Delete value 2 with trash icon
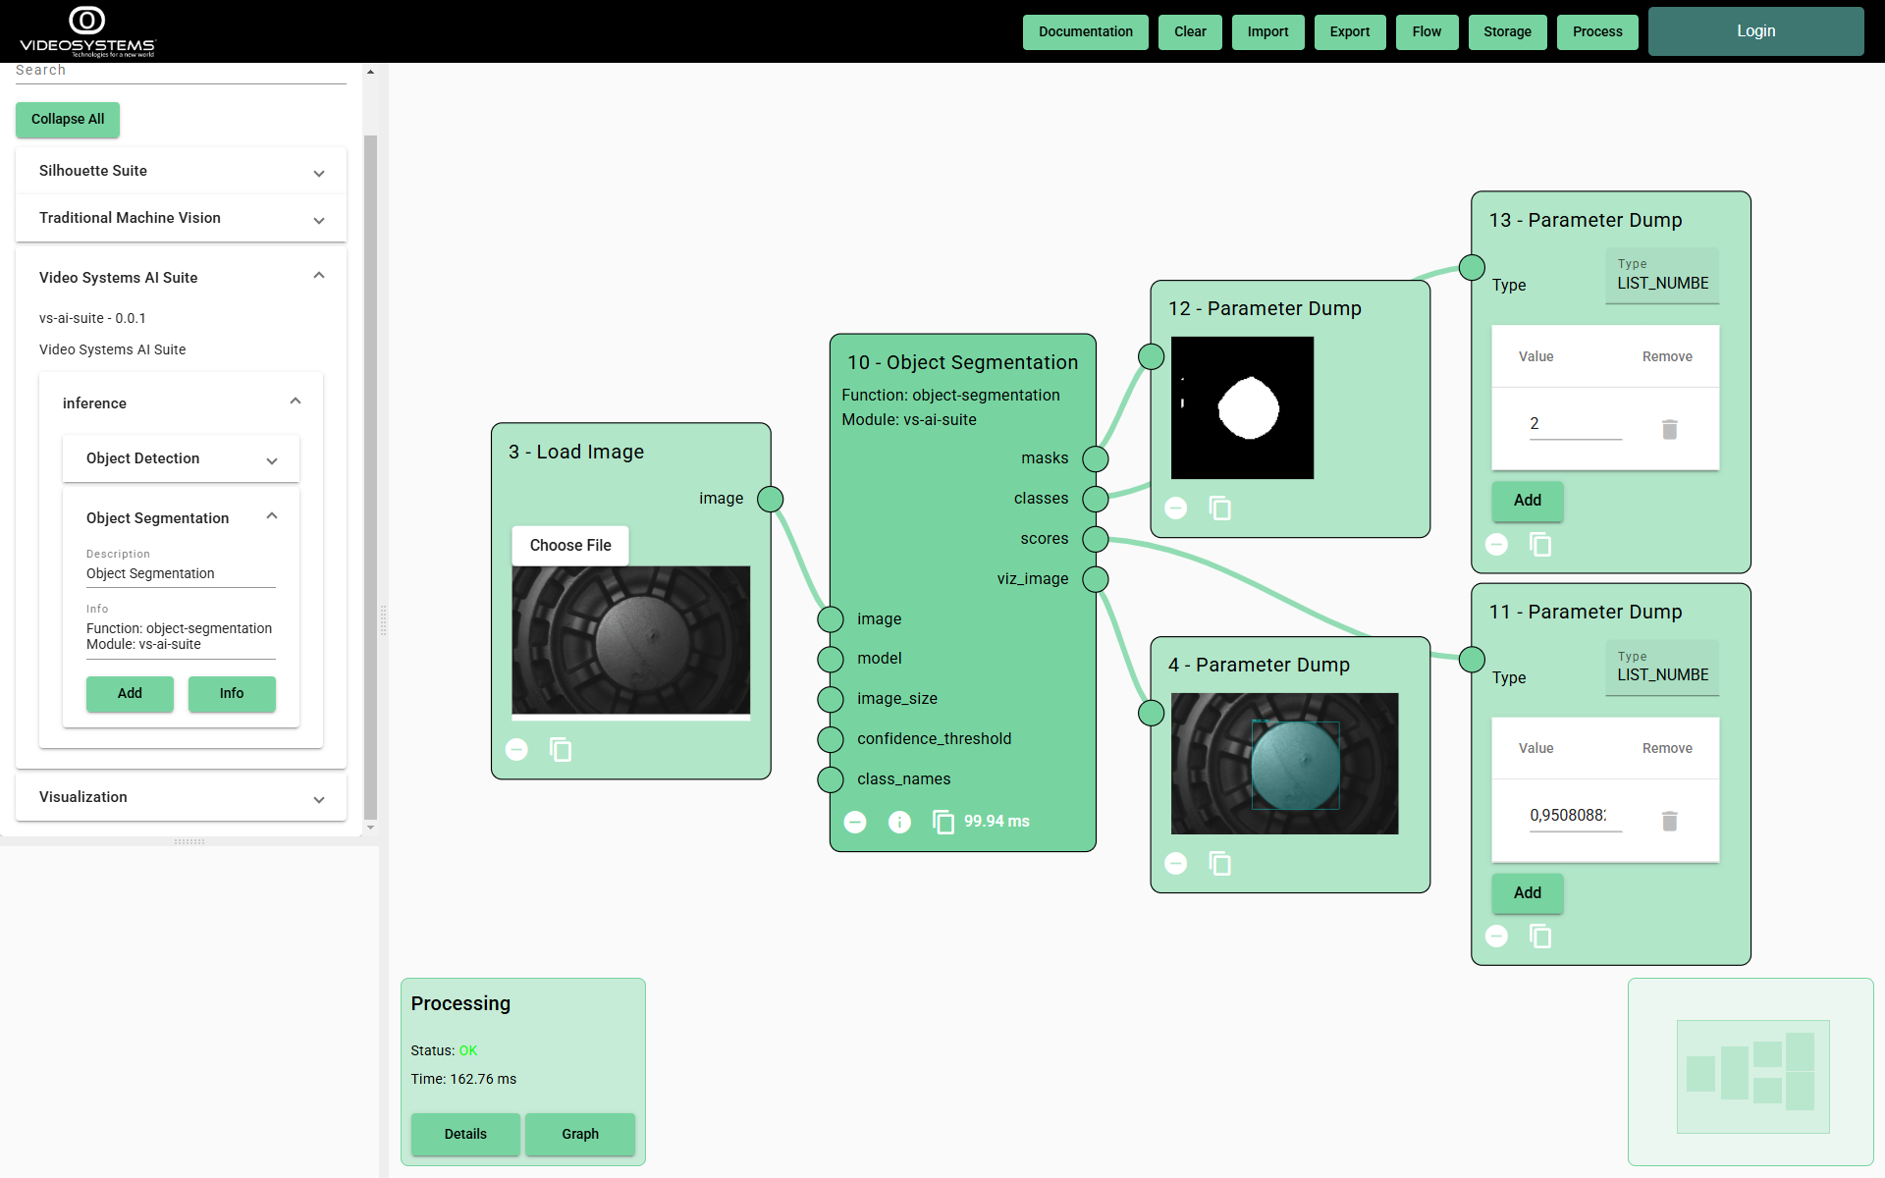 pos(1669,429)
